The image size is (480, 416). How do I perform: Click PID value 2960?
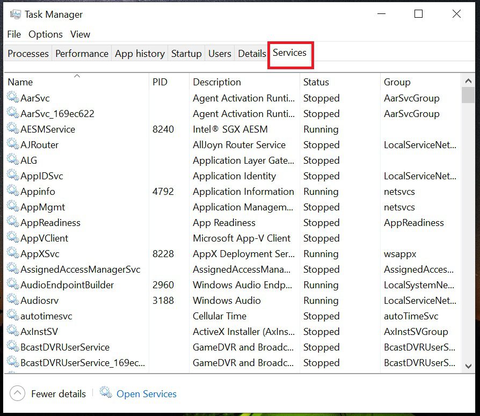coord(163,285)
